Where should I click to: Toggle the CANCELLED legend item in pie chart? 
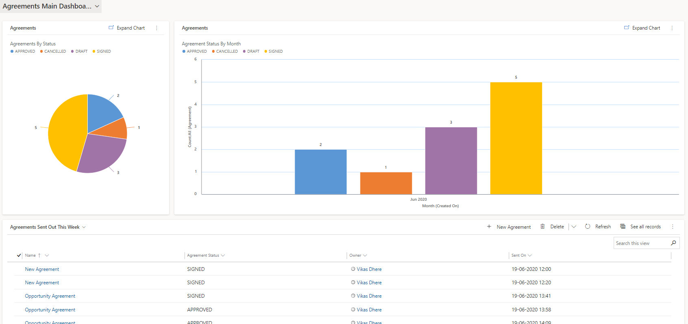pyautogui.click(x=53, y=51)
